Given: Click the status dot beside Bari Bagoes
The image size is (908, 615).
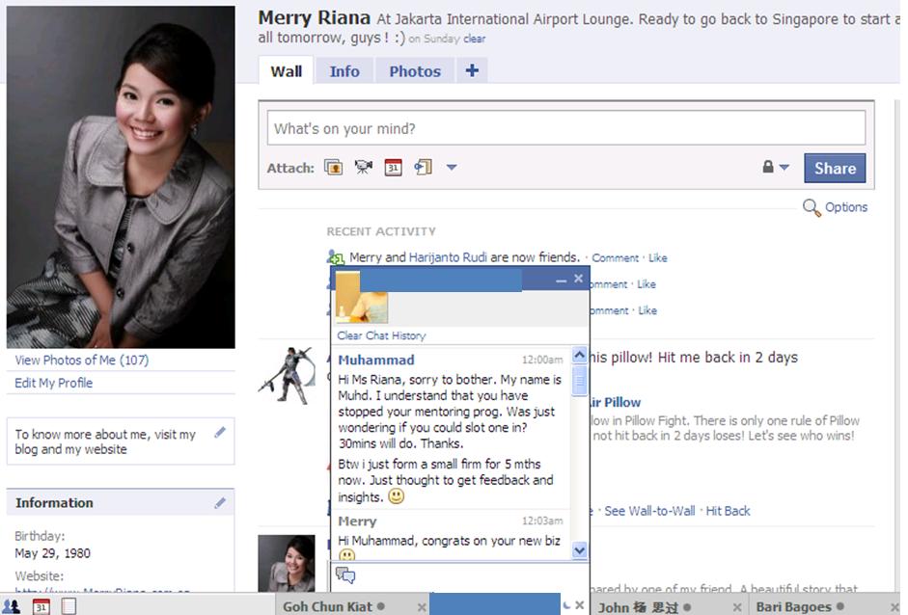Looking at the screenshot, I should tap(839, 606).
